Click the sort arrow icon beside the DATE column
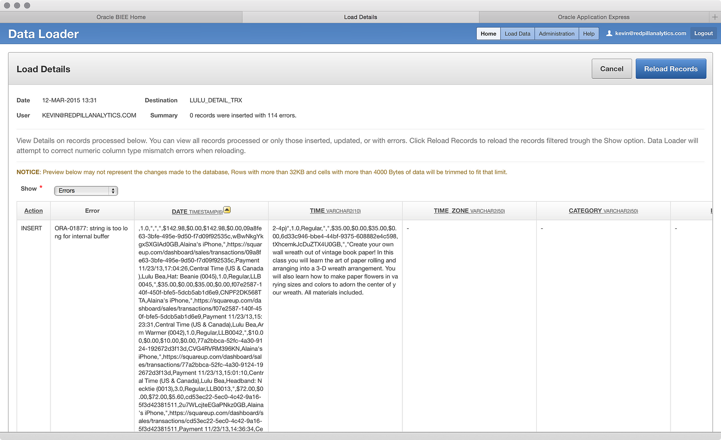721x440 pixels. coord(227,209)
